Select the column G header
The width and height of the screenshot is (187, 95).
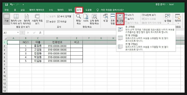point(101,38)
